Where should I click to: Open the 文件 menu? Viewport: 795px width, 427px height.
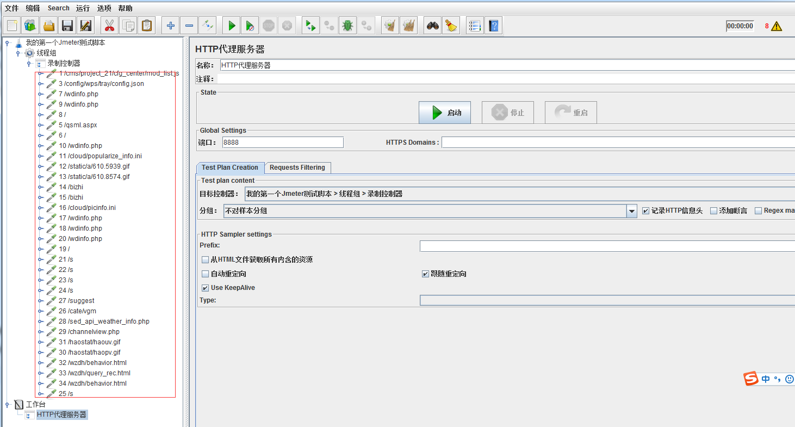(11, 8)
